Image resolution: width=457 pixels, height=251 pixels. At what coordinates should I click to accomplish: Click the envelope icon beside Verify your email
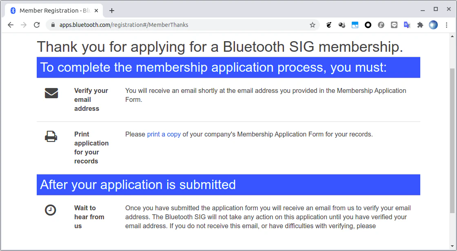click(x=51, y=93)
